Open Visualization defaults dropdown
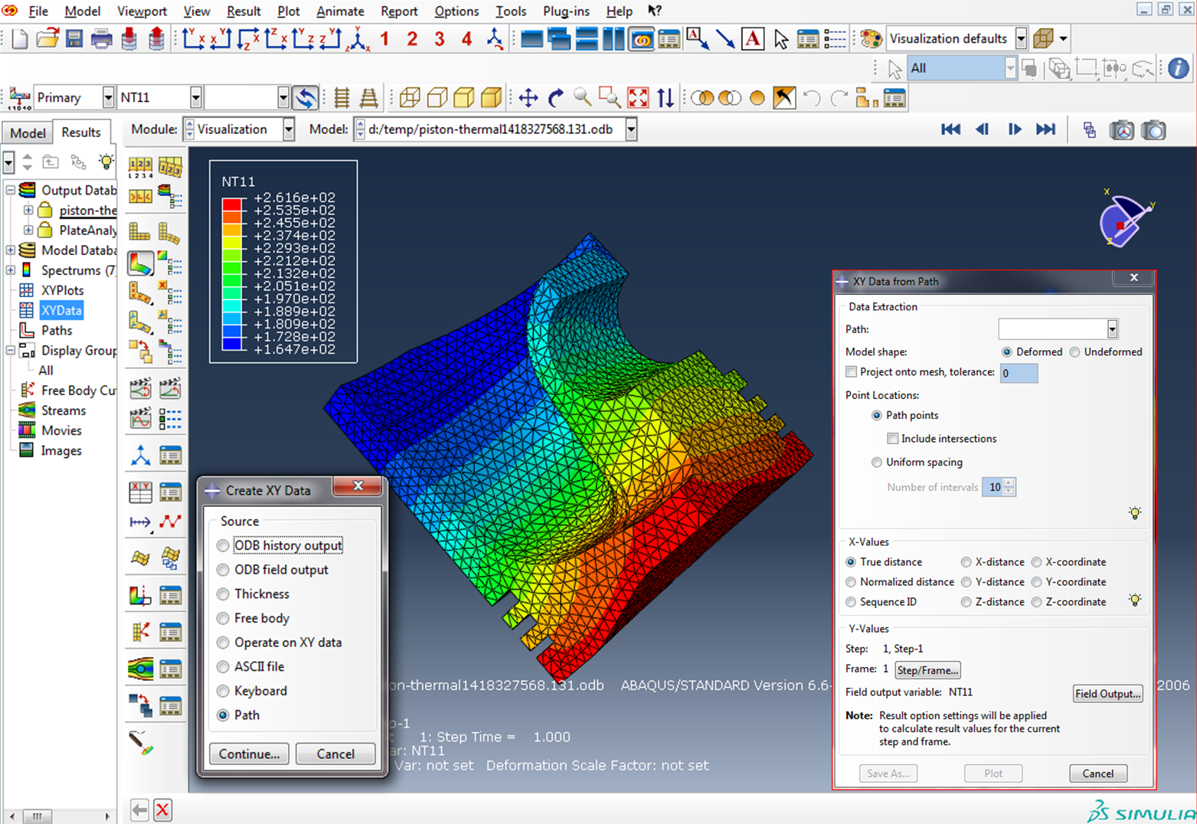This screenshot has width=1197, height=824. tap(1021, 38)
